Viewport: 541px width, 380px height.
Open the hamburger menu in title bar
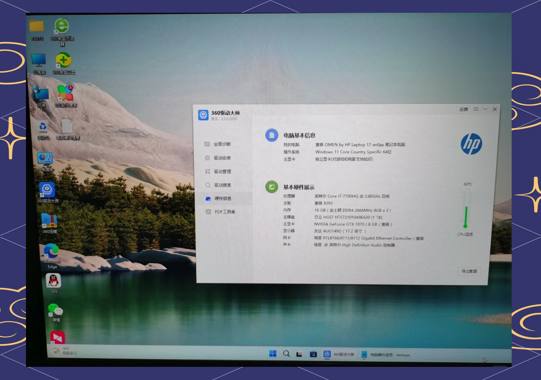point(476,109)
